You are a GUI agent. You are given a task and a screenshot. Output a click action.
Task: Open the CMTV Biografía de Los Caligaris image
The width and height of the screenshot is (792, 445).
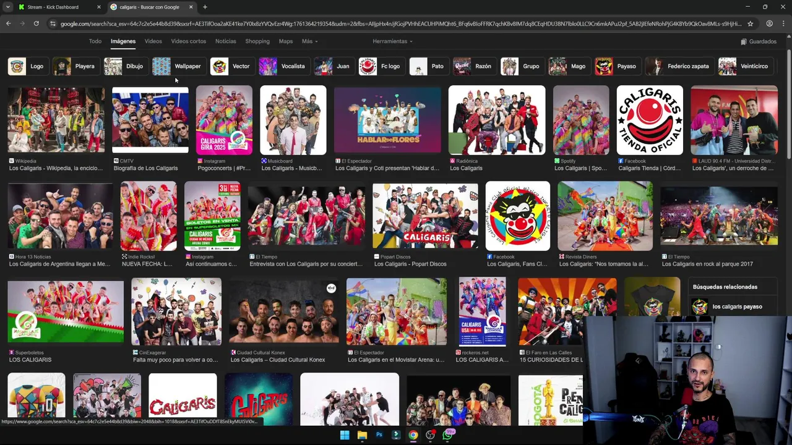pyautogui.click(x=150, y=120)
